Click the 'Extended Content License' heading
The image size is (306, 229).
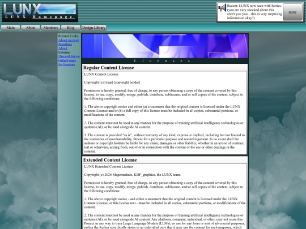(110, 160)
